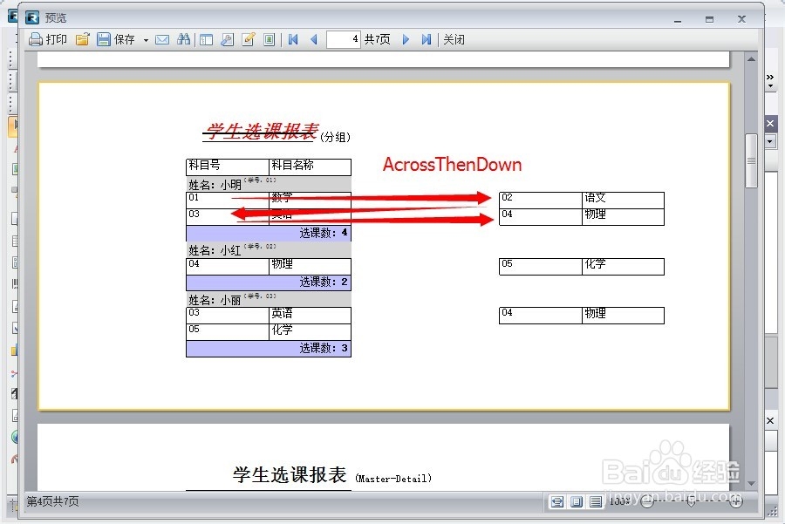Email the report via the envelope icon

(x=162, y=39)
